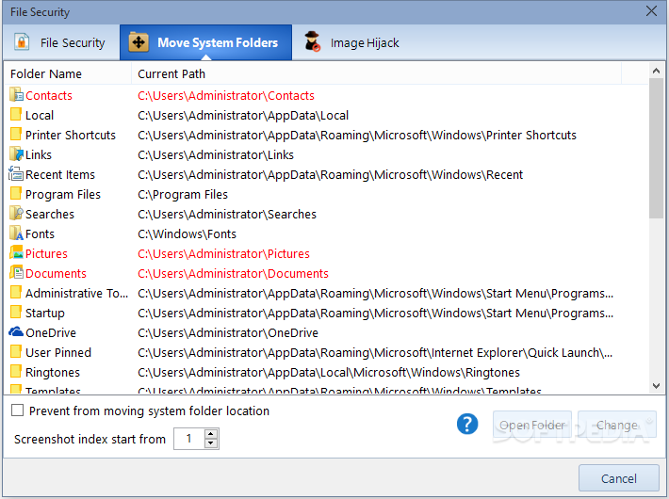Click the Documents folder icon

coord(16,272)
